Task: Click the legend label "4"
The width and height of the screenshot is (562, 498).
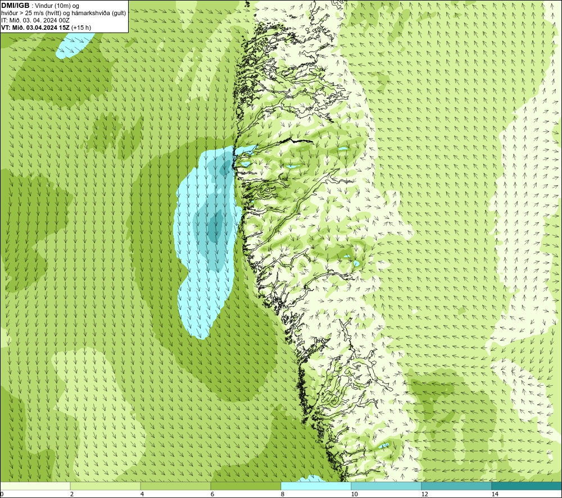Action: (x=142, y=495)
